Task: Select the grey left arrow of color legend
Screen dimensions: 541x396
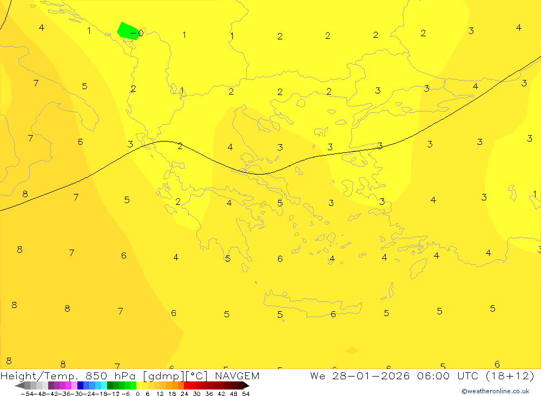Action: pyautogui.click(x=19, y=386)
